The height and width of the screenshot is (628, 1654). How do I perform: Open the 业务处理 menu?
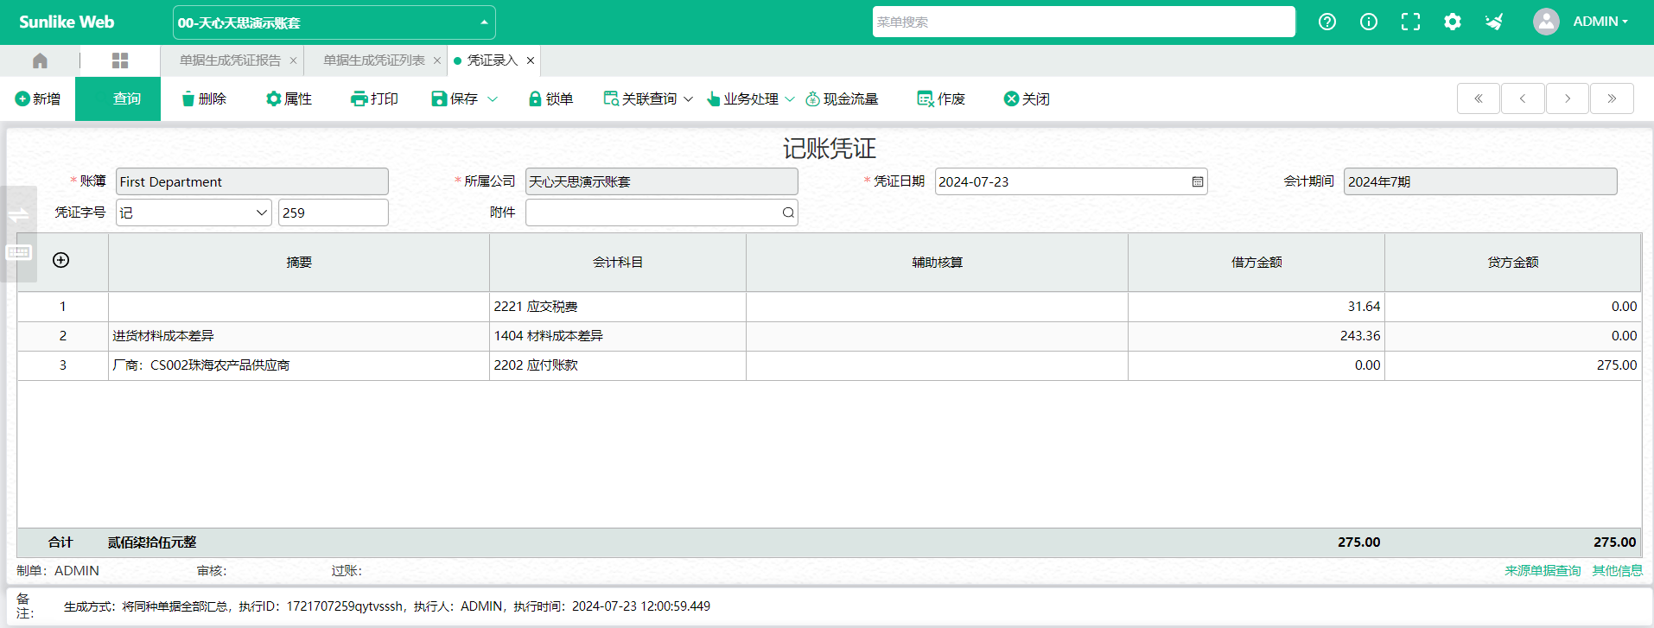click(x=750, y=98)
